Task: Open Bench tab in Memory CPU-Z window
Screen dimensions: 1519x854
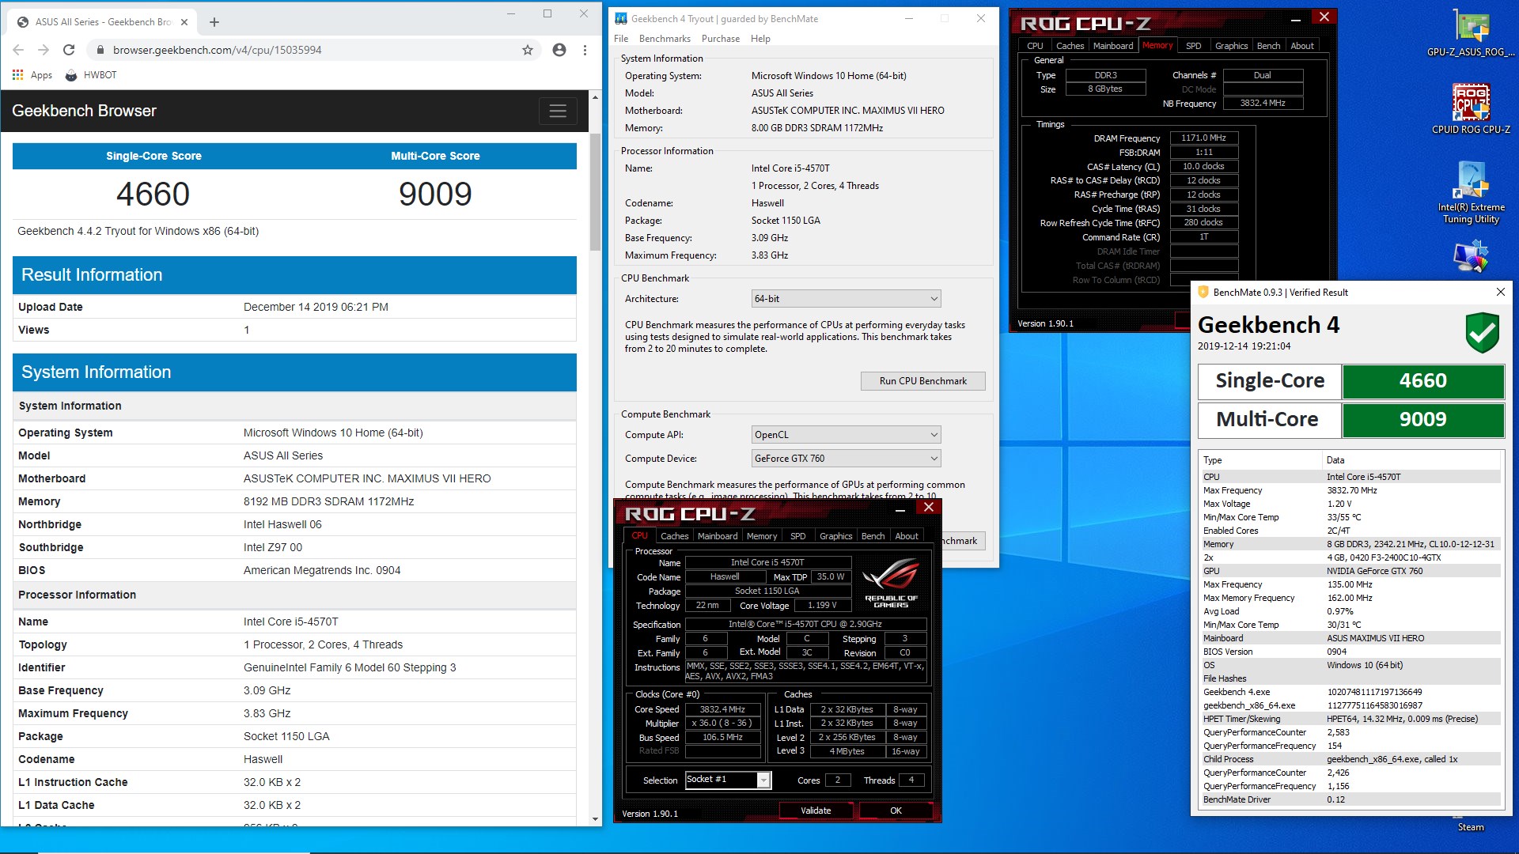Action: click(1268, 46)
